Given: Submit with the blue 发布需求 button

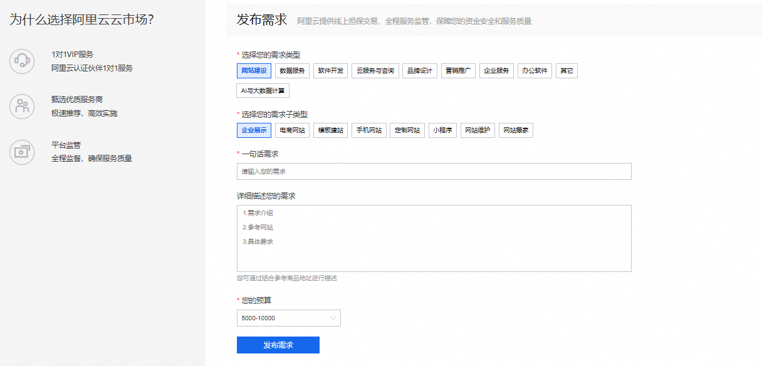Looking at the screenshot, I should click(278, 345).
